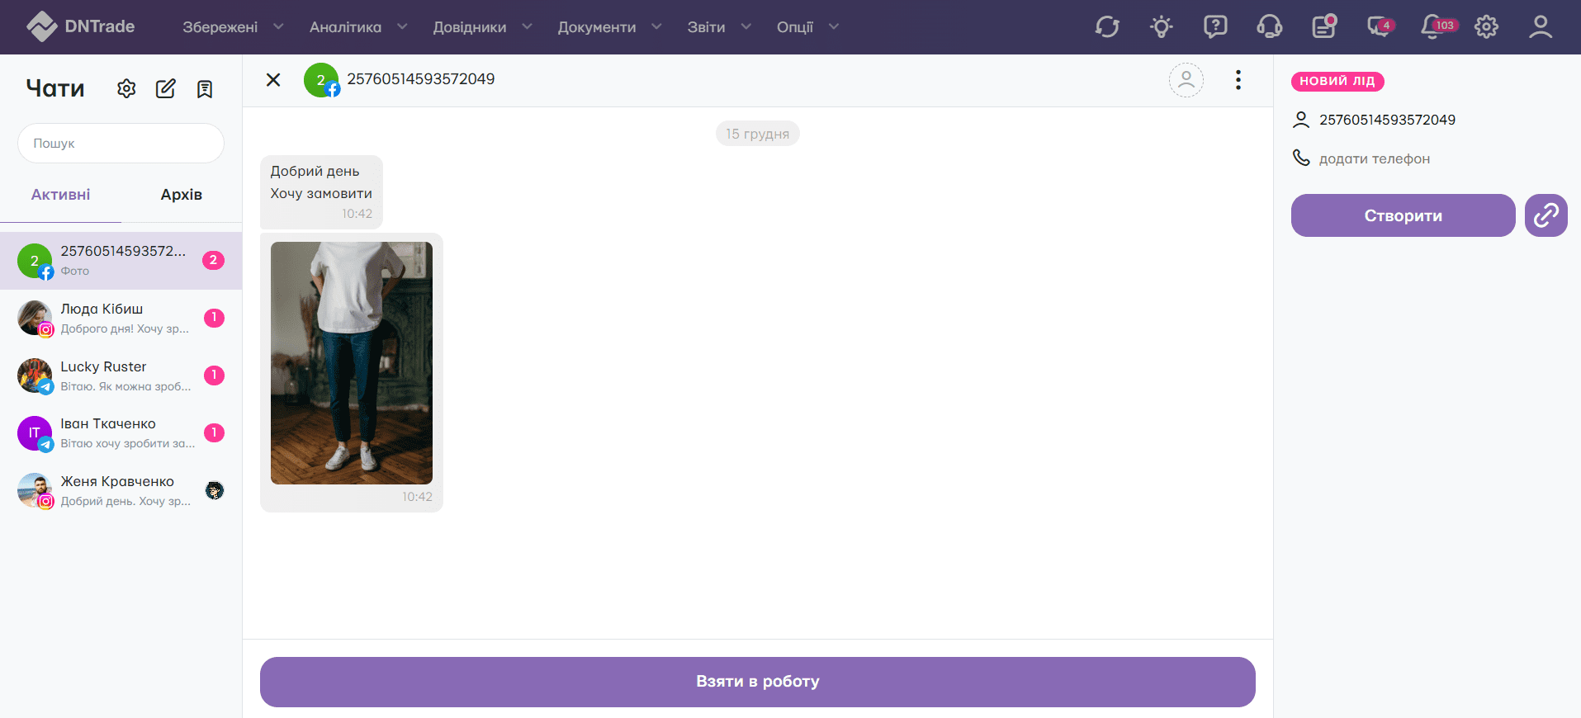
Task: Select the Активні tab
Action: (x=60, y=195)
